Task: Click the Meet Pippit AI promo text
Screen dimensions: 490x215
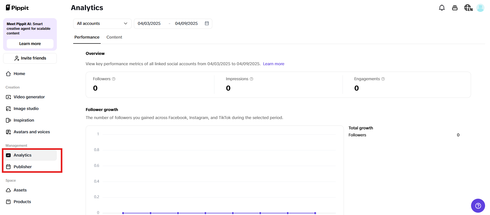Action: pos(29,28)
